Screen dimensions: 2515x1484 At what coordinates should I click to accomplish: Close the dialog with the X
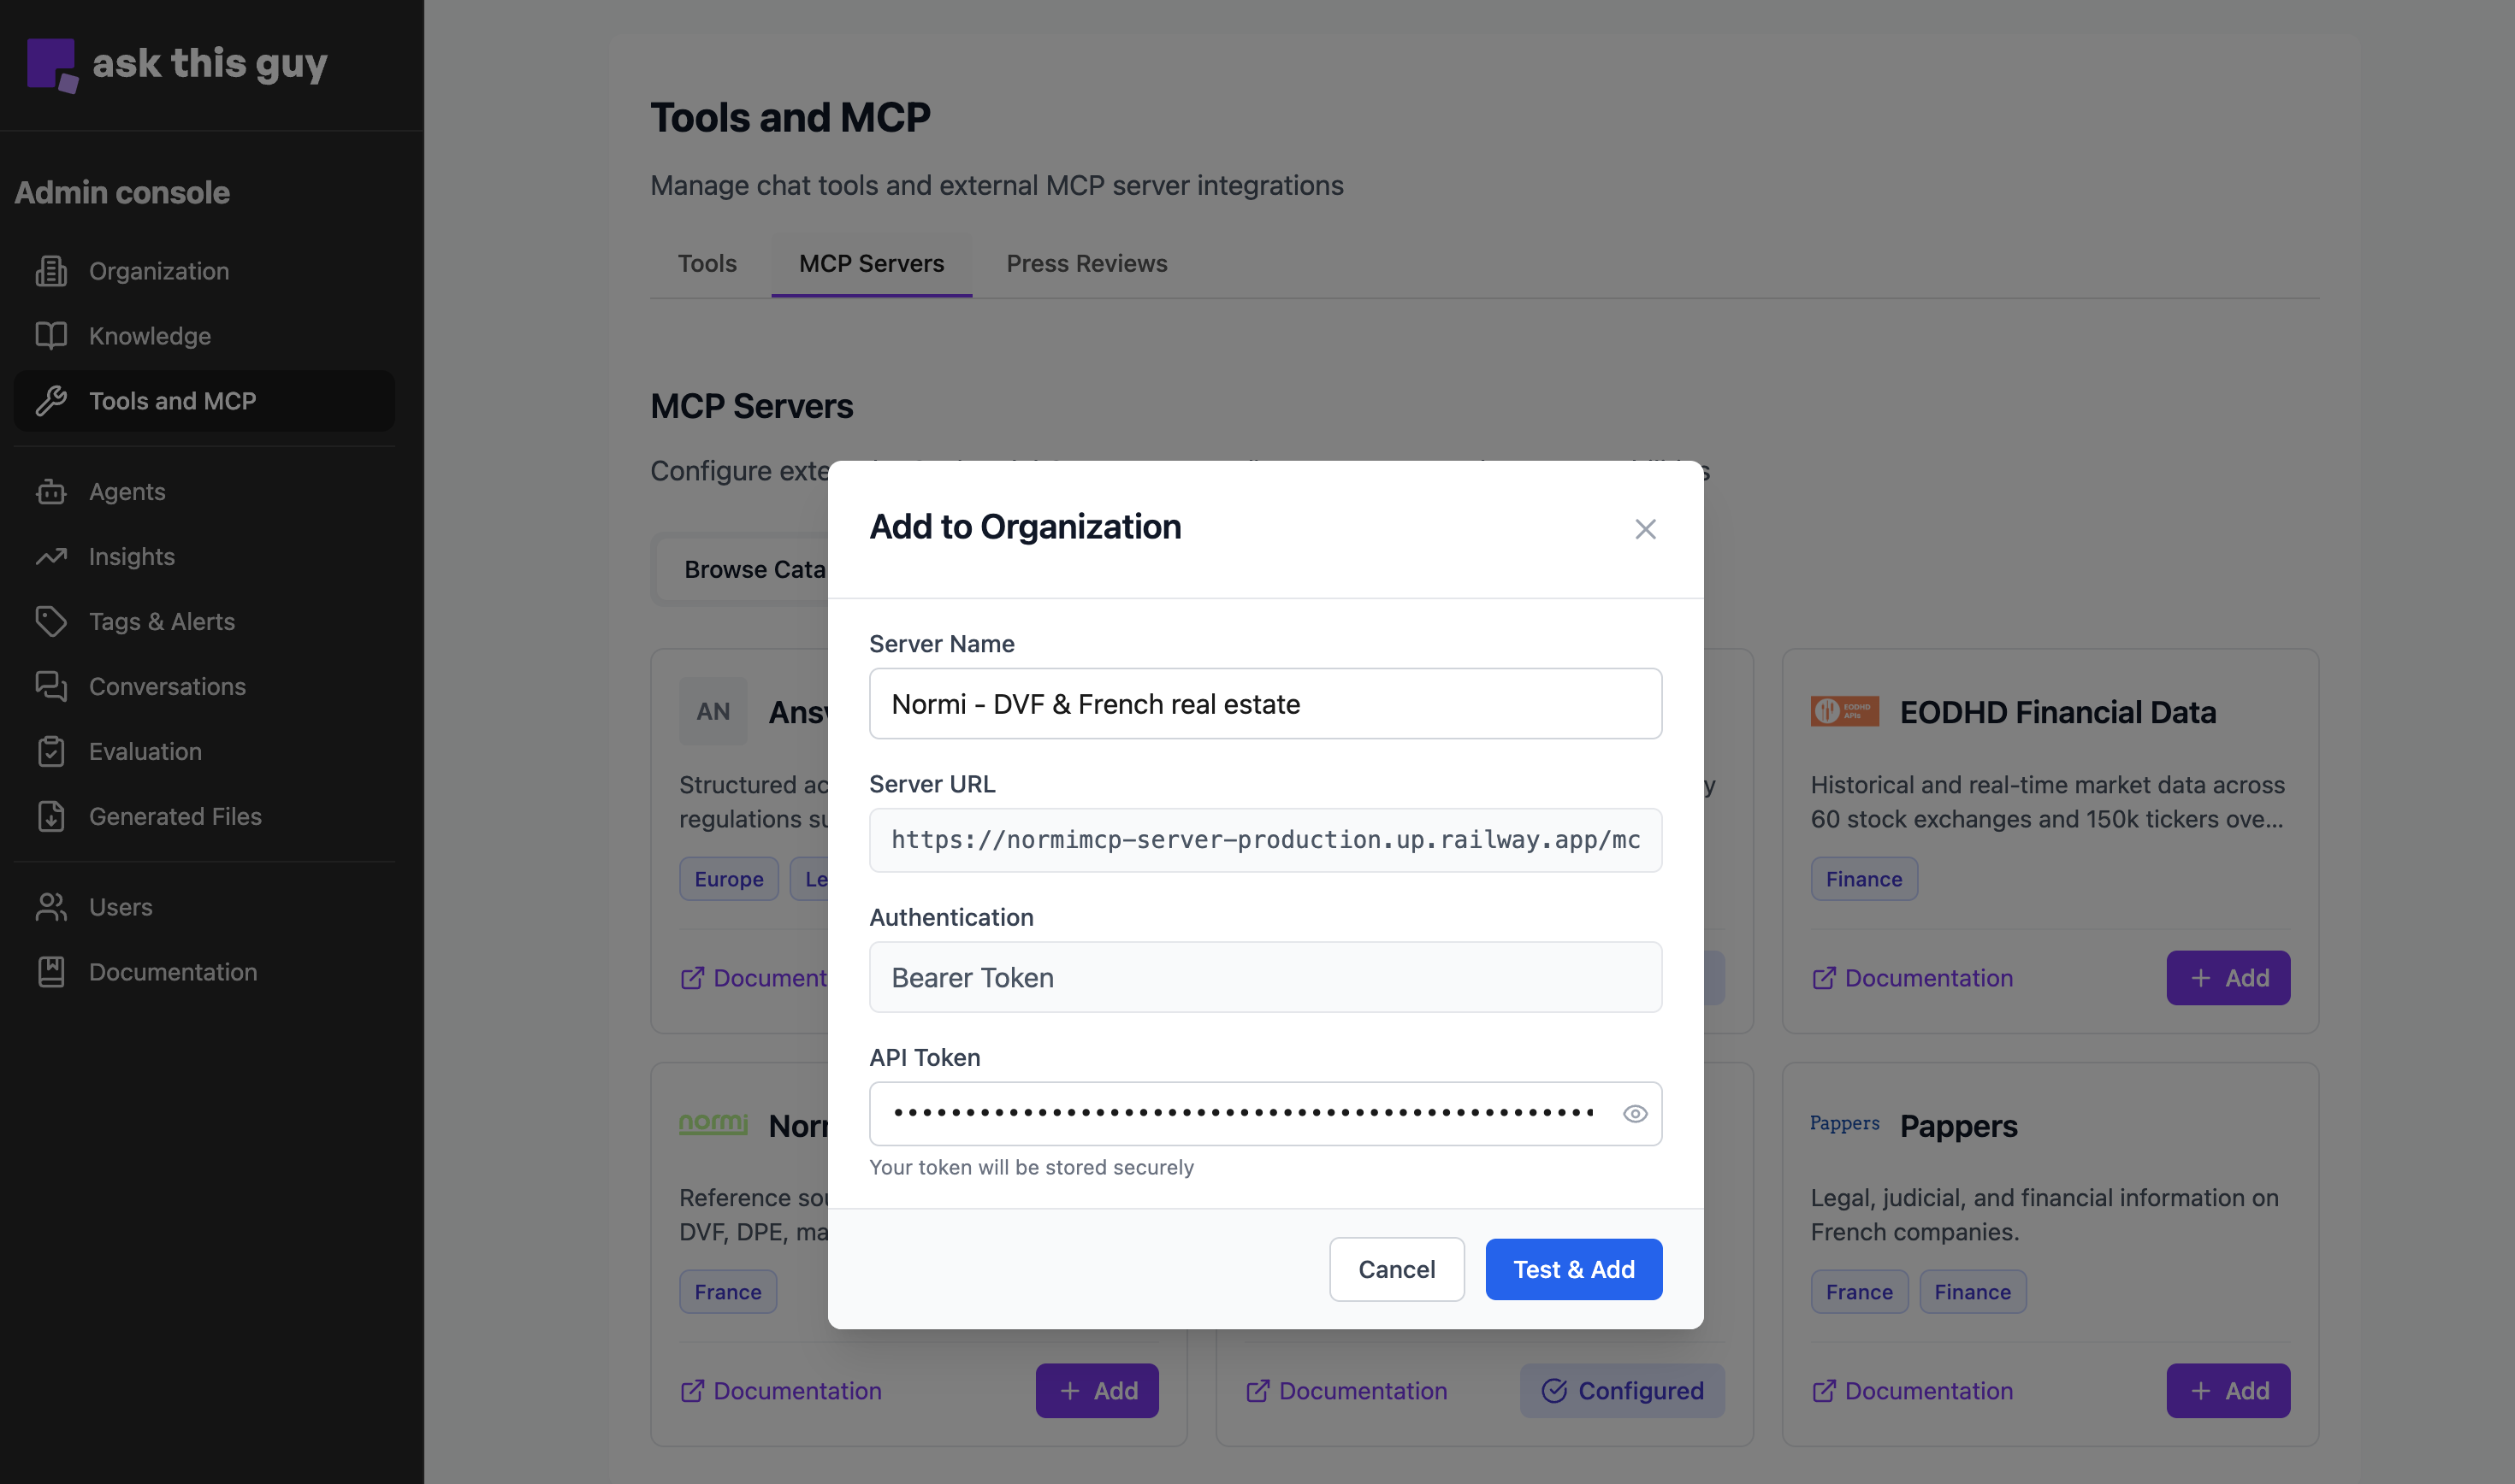1646,528
